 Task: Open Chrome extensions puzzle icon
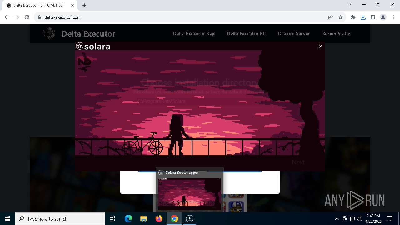353,17
